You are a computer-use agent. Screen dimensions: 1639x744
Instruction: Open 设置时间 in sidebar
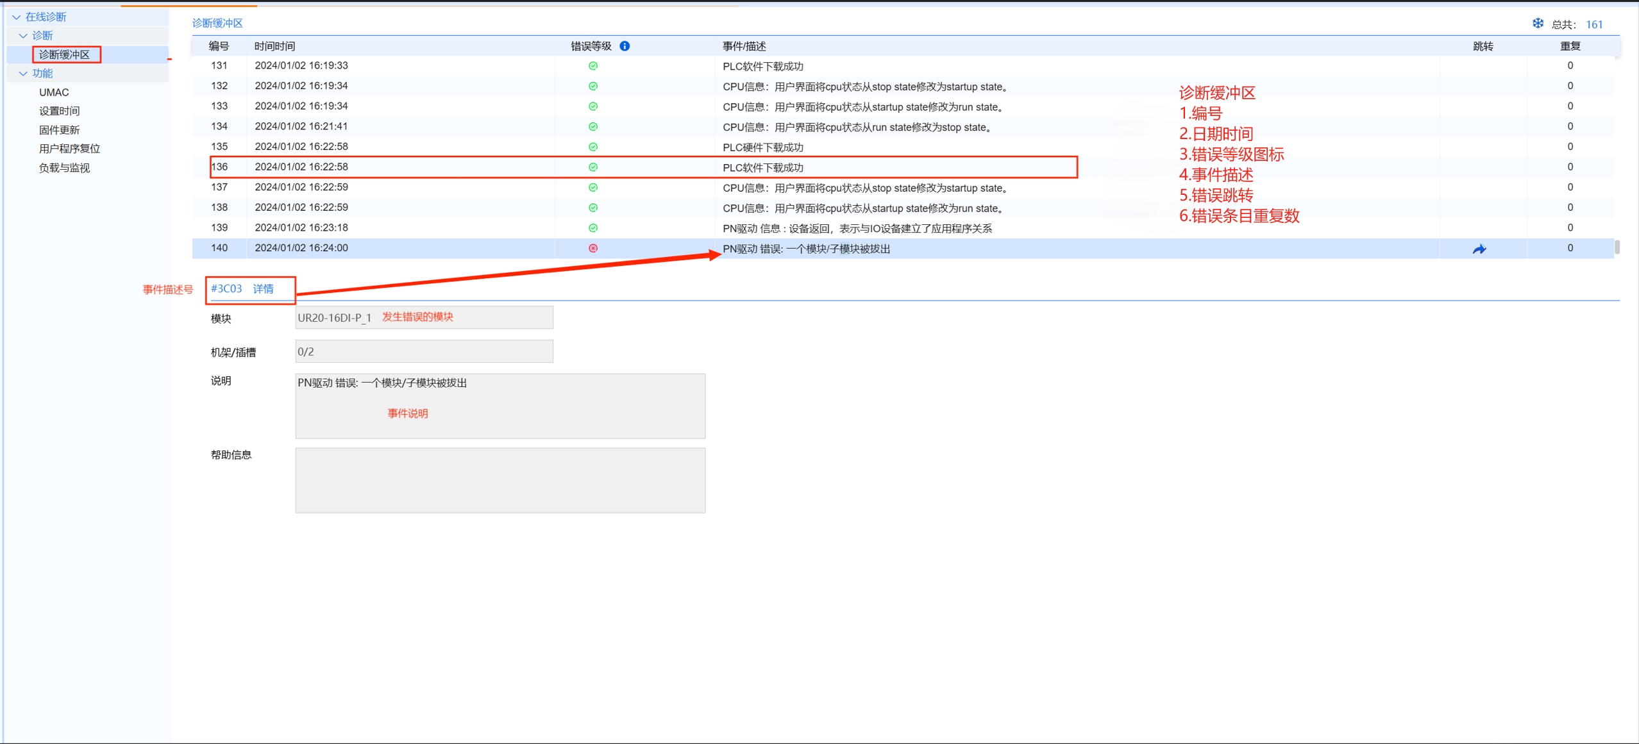(x=59, y=111)
